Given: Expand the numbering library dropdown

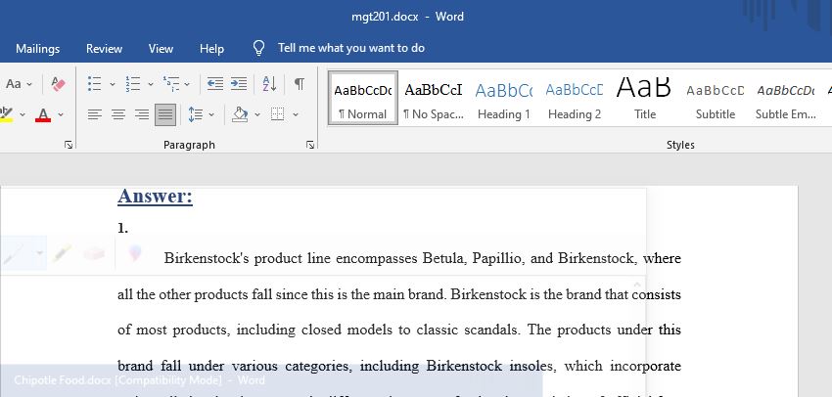Looking at the screenshot, I should pyautogui.click(x=150, y=84).
